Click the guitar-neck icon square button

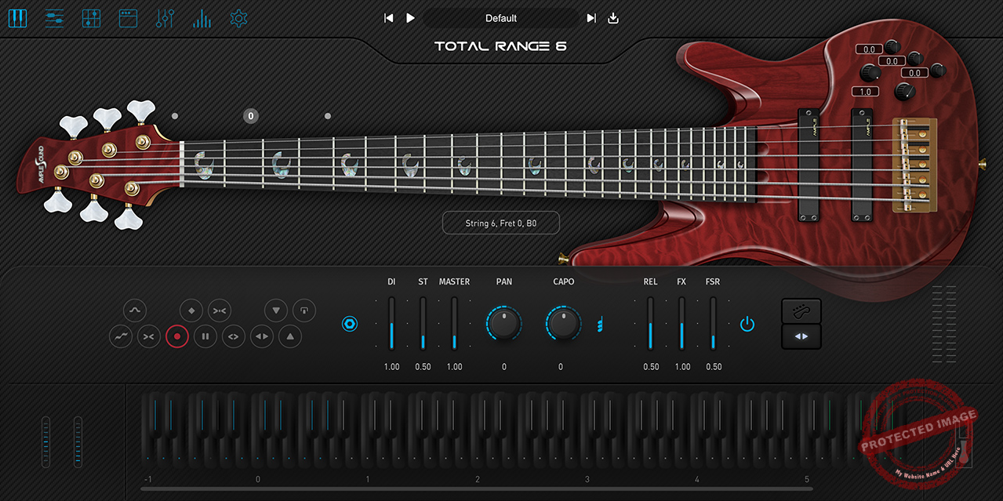click(x=801, y=310)
